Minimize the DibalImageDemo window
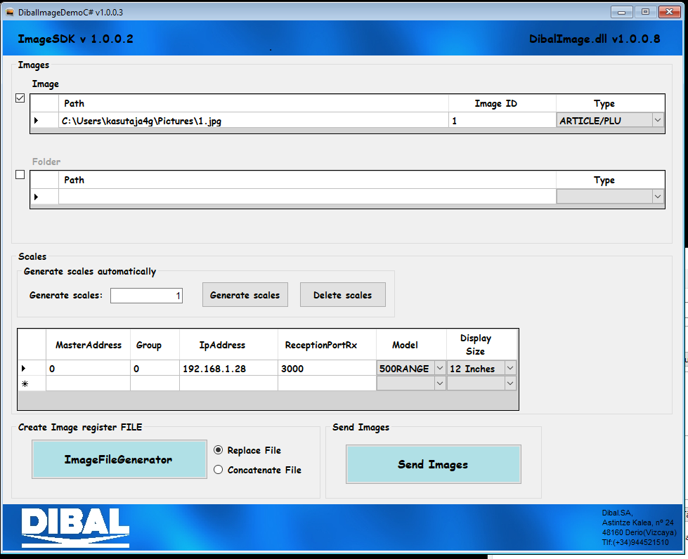Viewport: 688px width, 559px height. click(622, 12)
